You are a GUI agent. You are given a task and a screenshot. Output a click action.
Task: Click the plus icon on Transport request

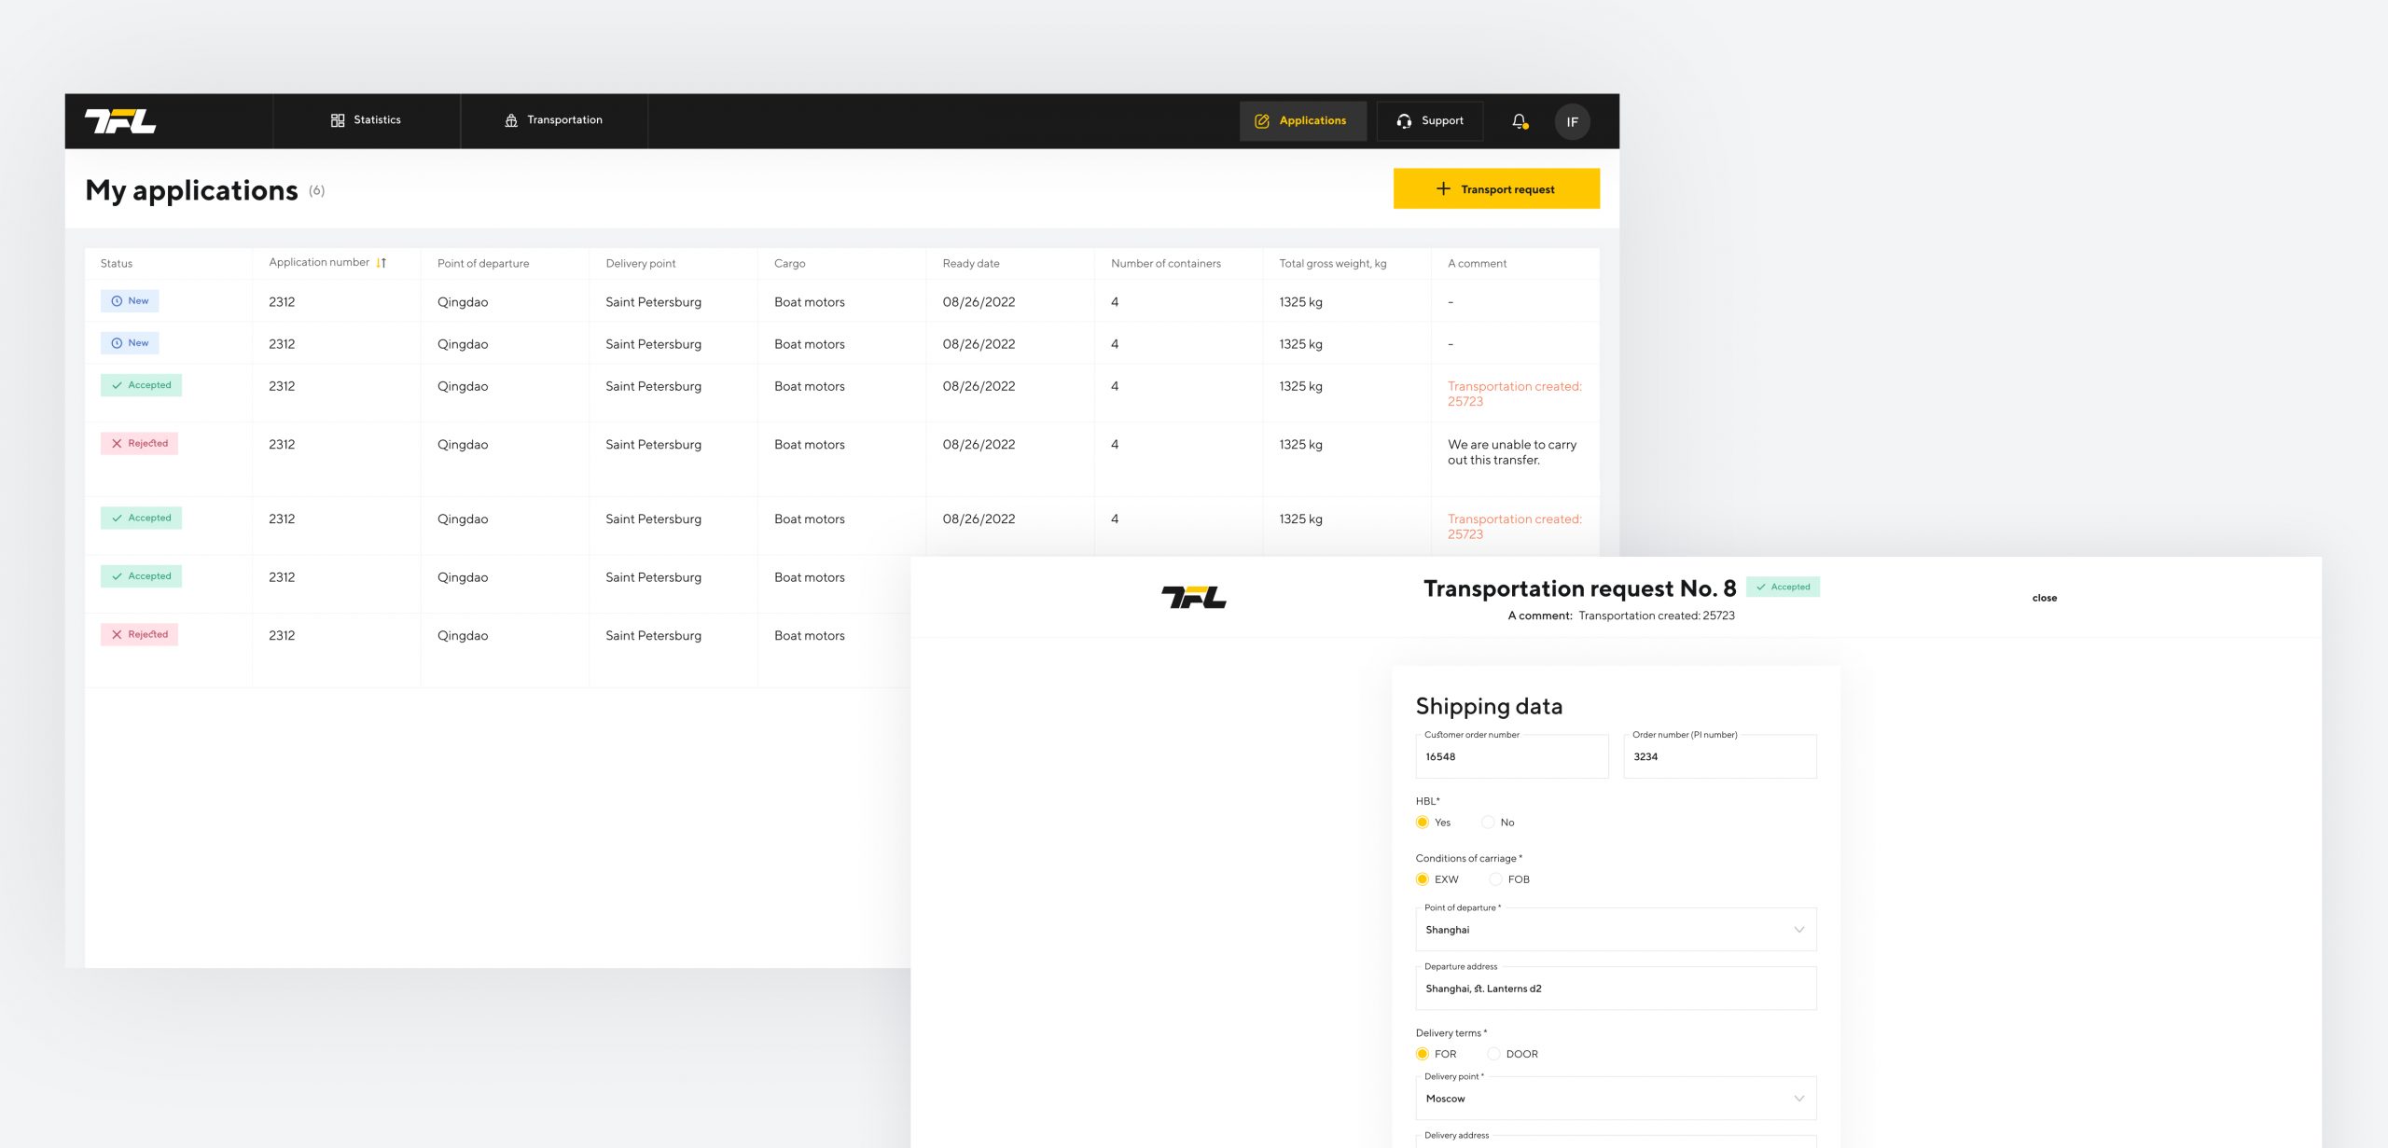(1443, 188)
